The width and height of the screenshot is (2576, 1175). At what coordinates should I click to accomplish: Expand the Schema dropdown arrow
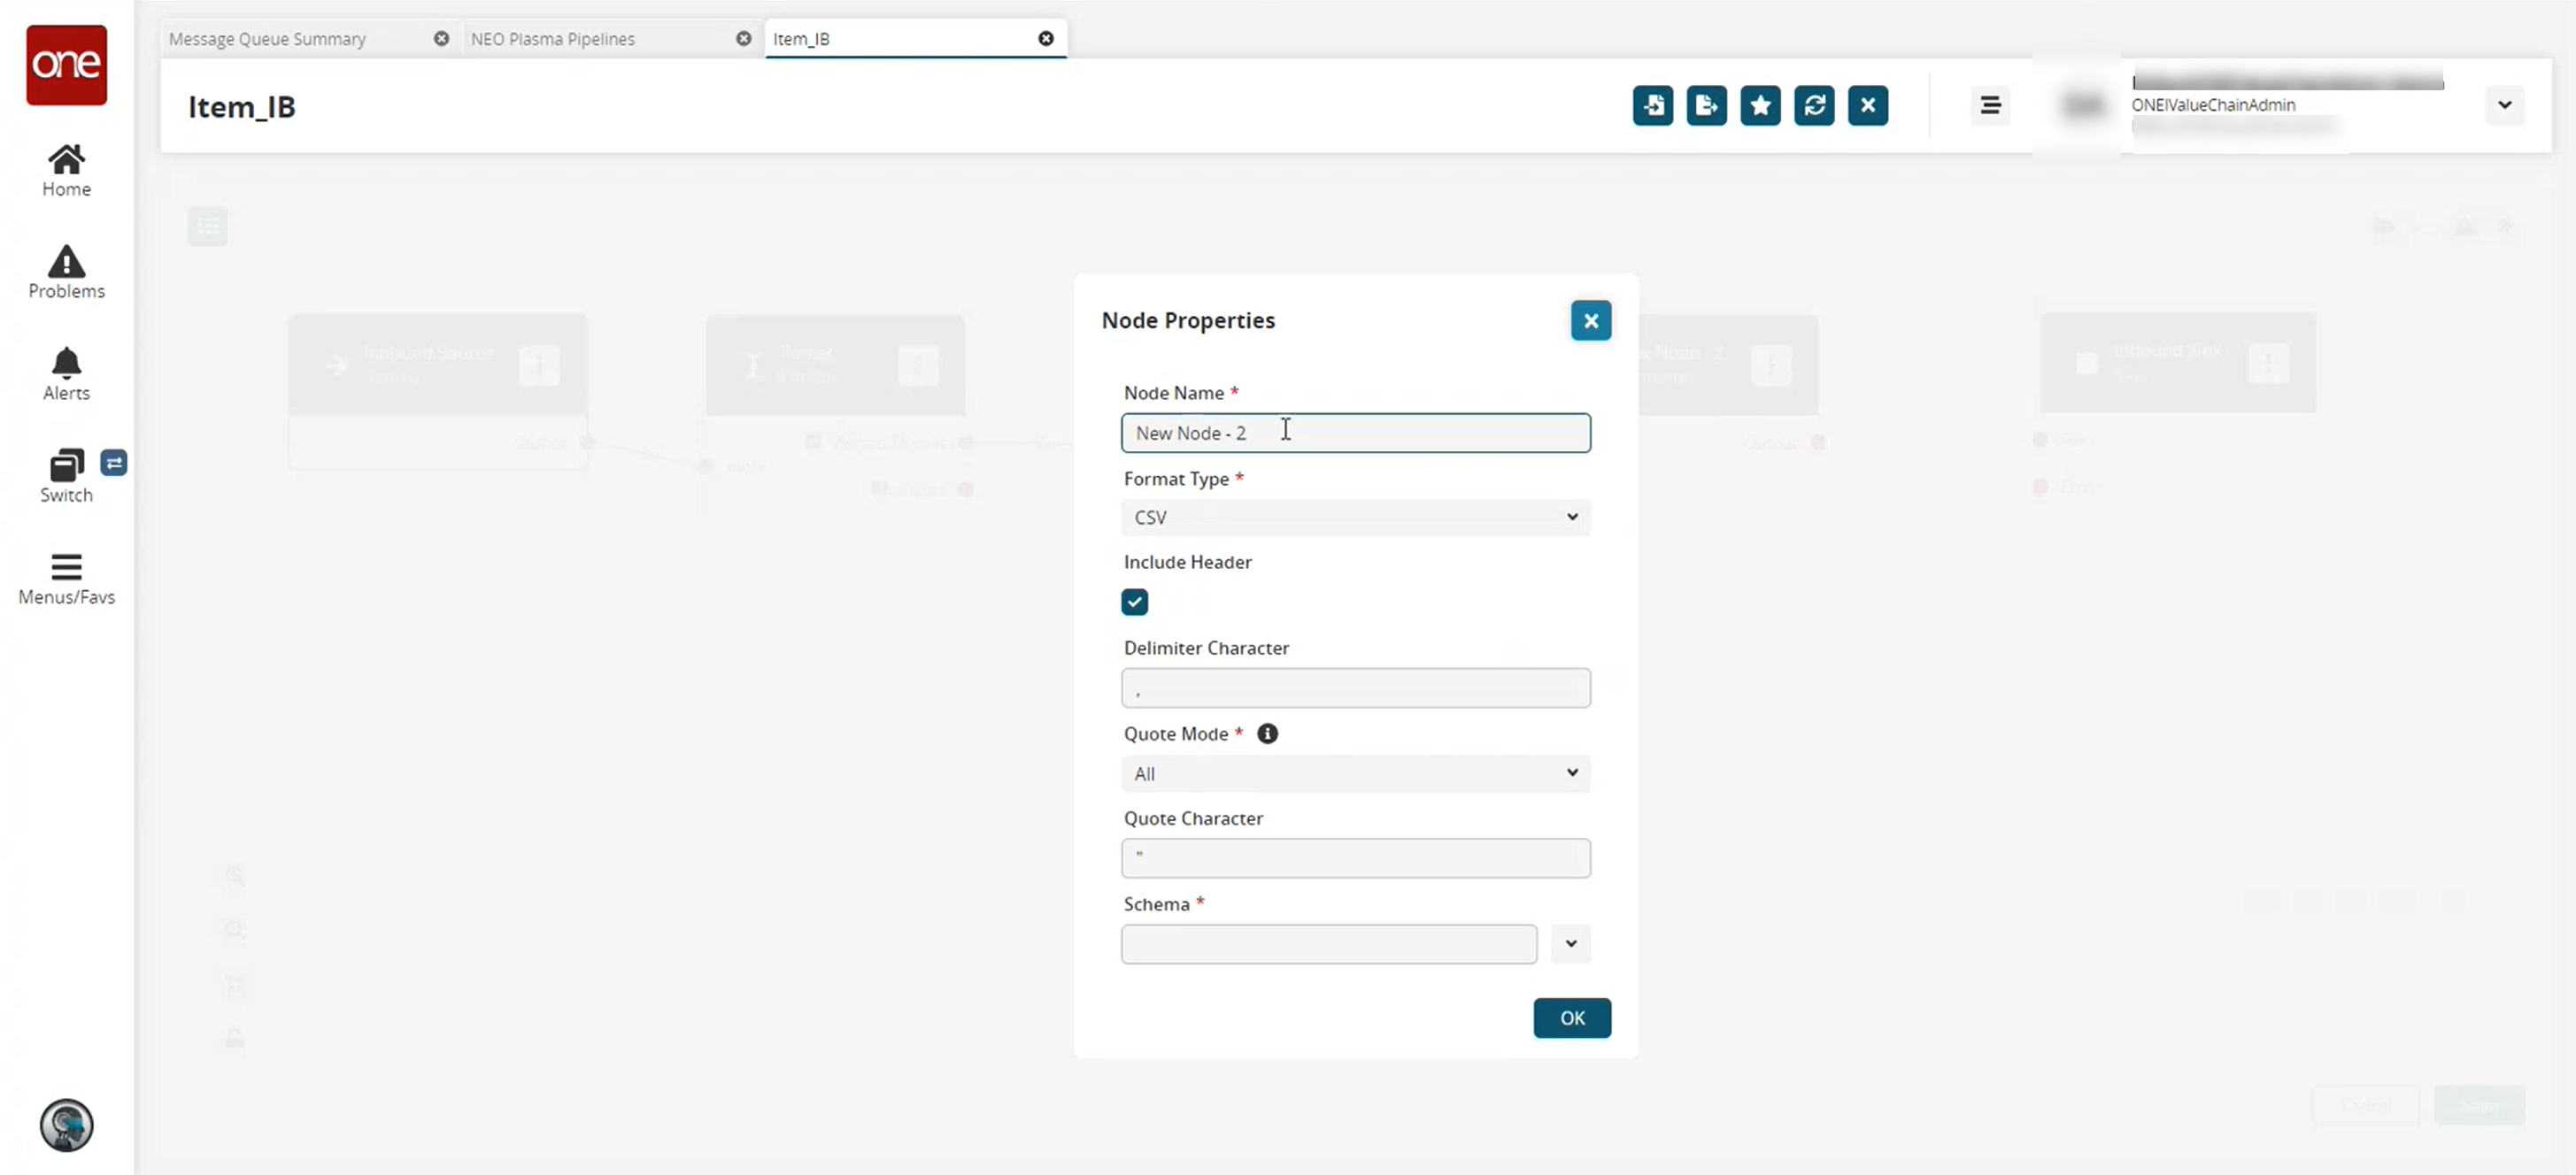tap(1570, 943)
